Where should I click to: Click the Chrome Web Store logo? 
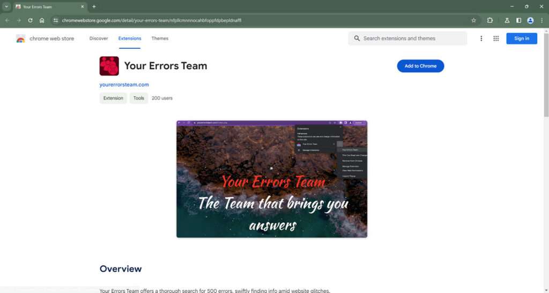[x=21, y=39]
